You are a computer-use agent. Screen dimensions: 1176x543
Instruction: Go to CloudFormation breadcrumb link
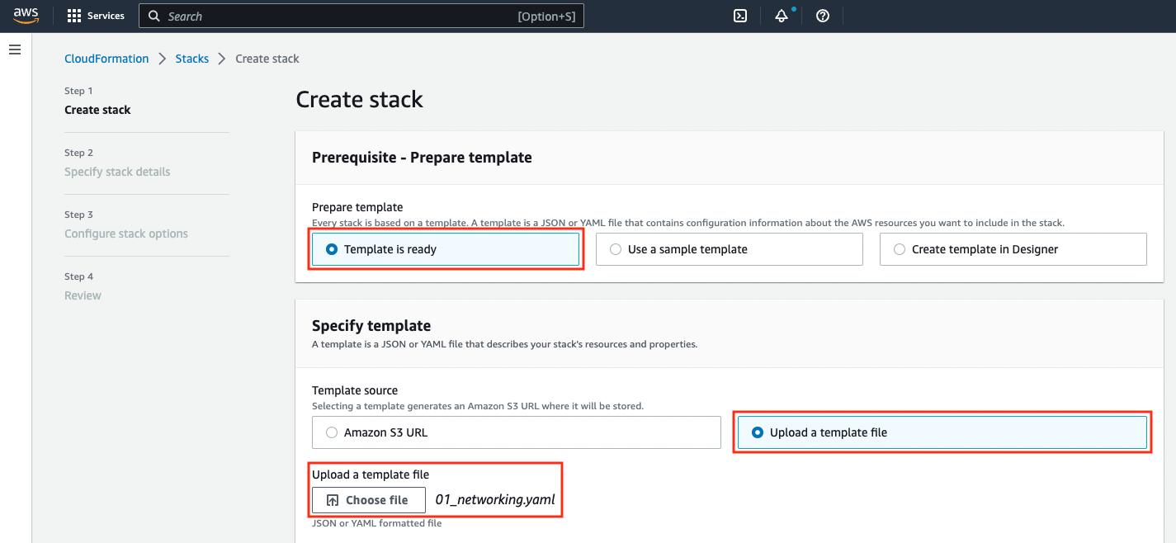tap(106, 59)
